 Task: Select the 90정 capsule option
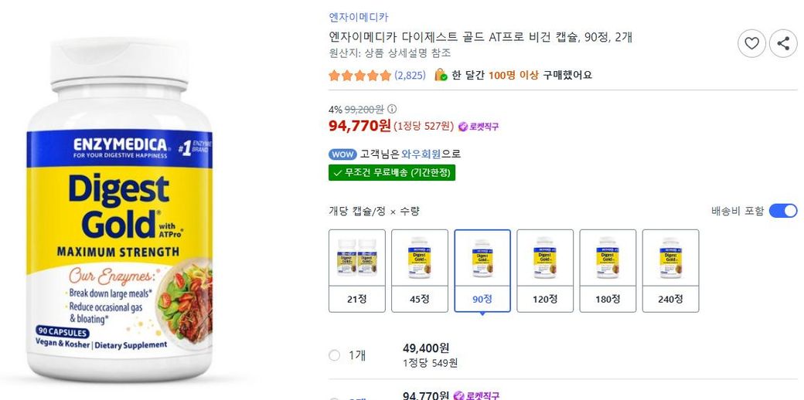(482, 270)
